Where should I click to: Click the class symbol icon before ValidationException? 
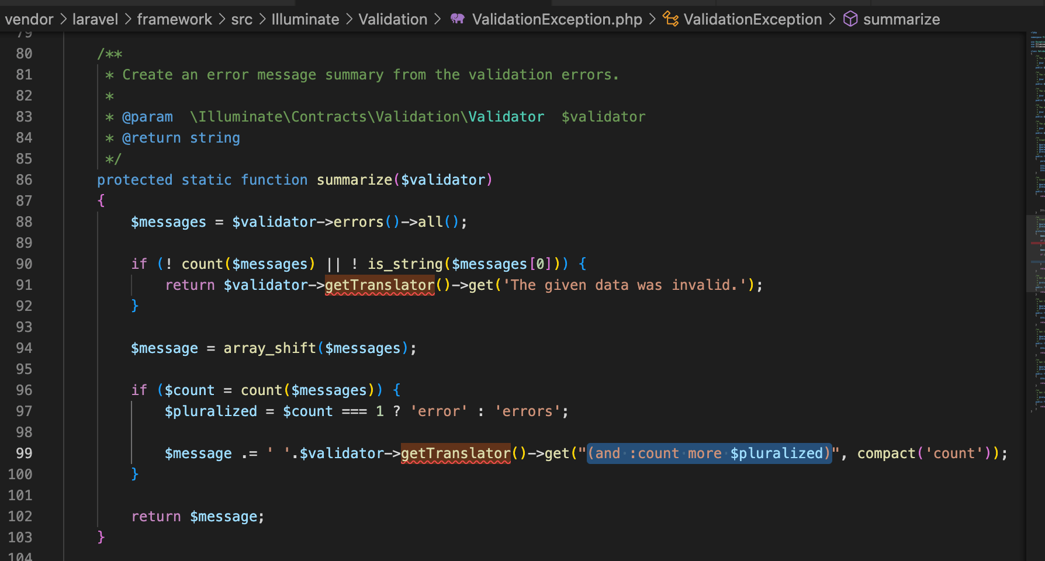670,19
